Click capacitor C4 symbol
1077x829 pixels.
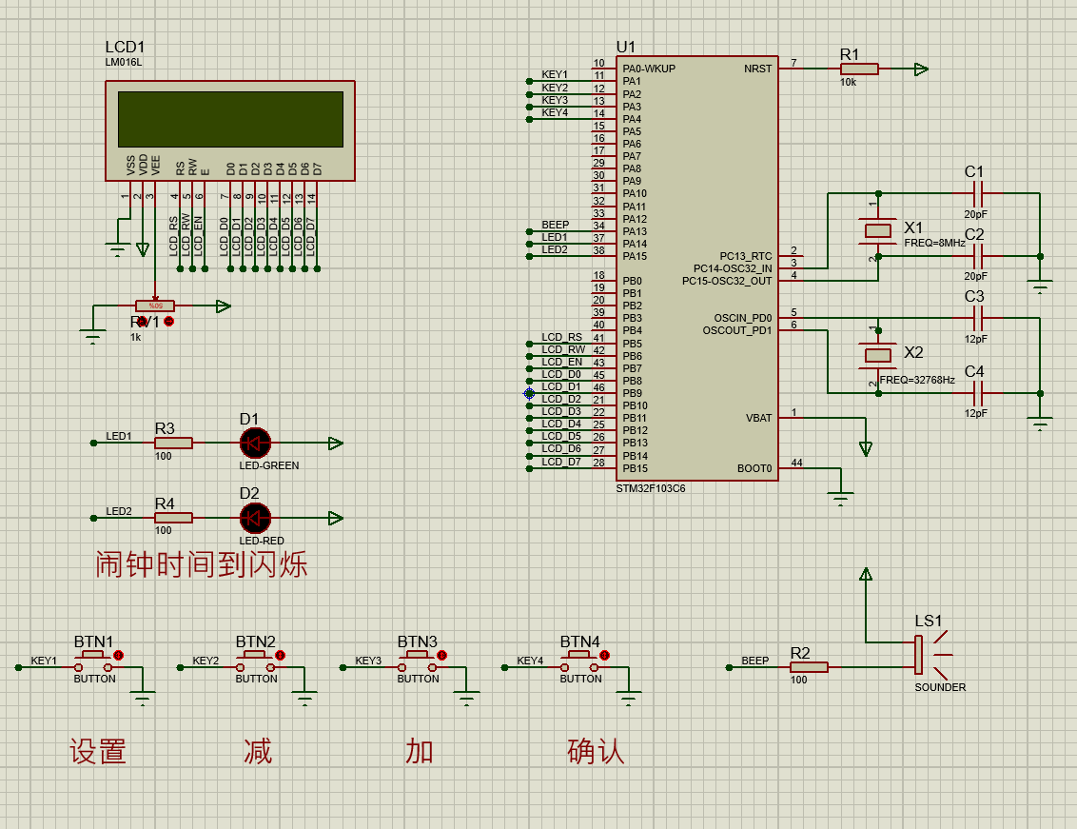pyautogui.click(x=974, y=392)
